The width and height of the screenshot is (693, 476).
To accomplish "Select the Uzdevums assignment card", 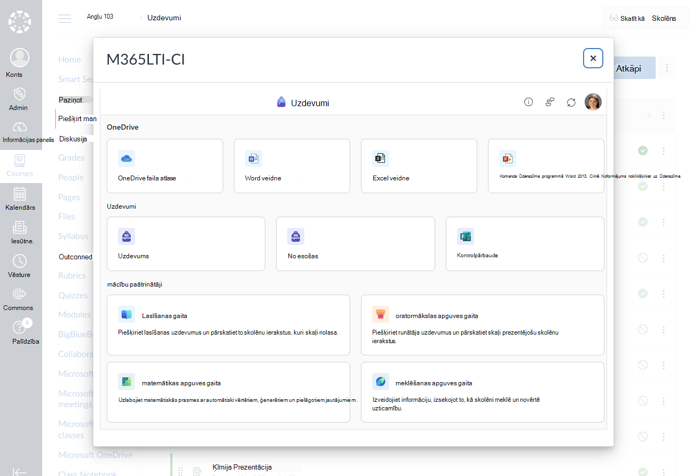I will pyautogui.click(x=186, y=244).
